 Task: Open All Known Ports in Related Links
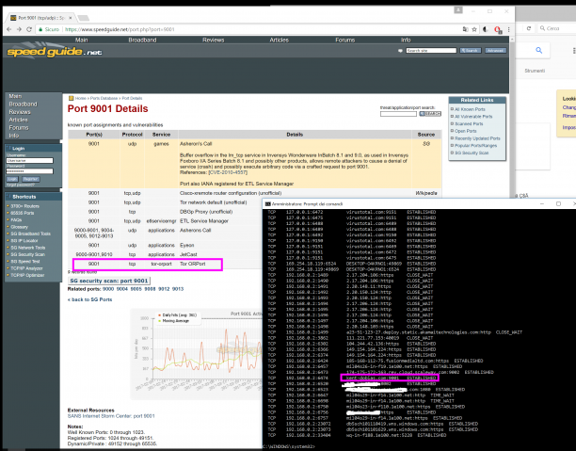coord(470,109)
